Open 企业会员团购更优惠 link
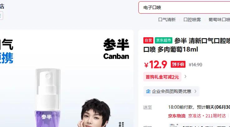 click(172, 91)
